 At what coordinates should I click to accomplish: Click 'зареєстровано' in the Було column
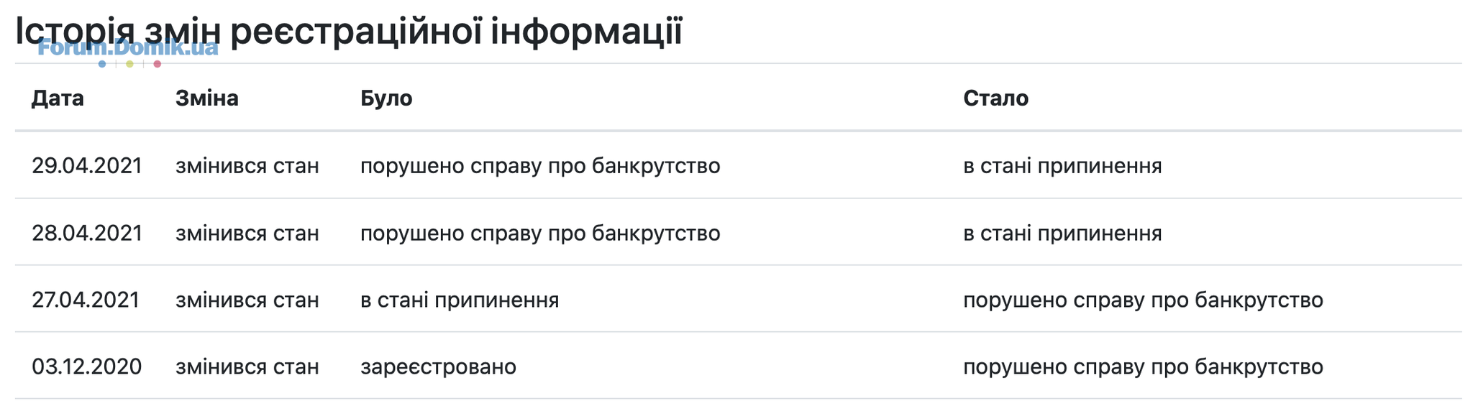439,366
